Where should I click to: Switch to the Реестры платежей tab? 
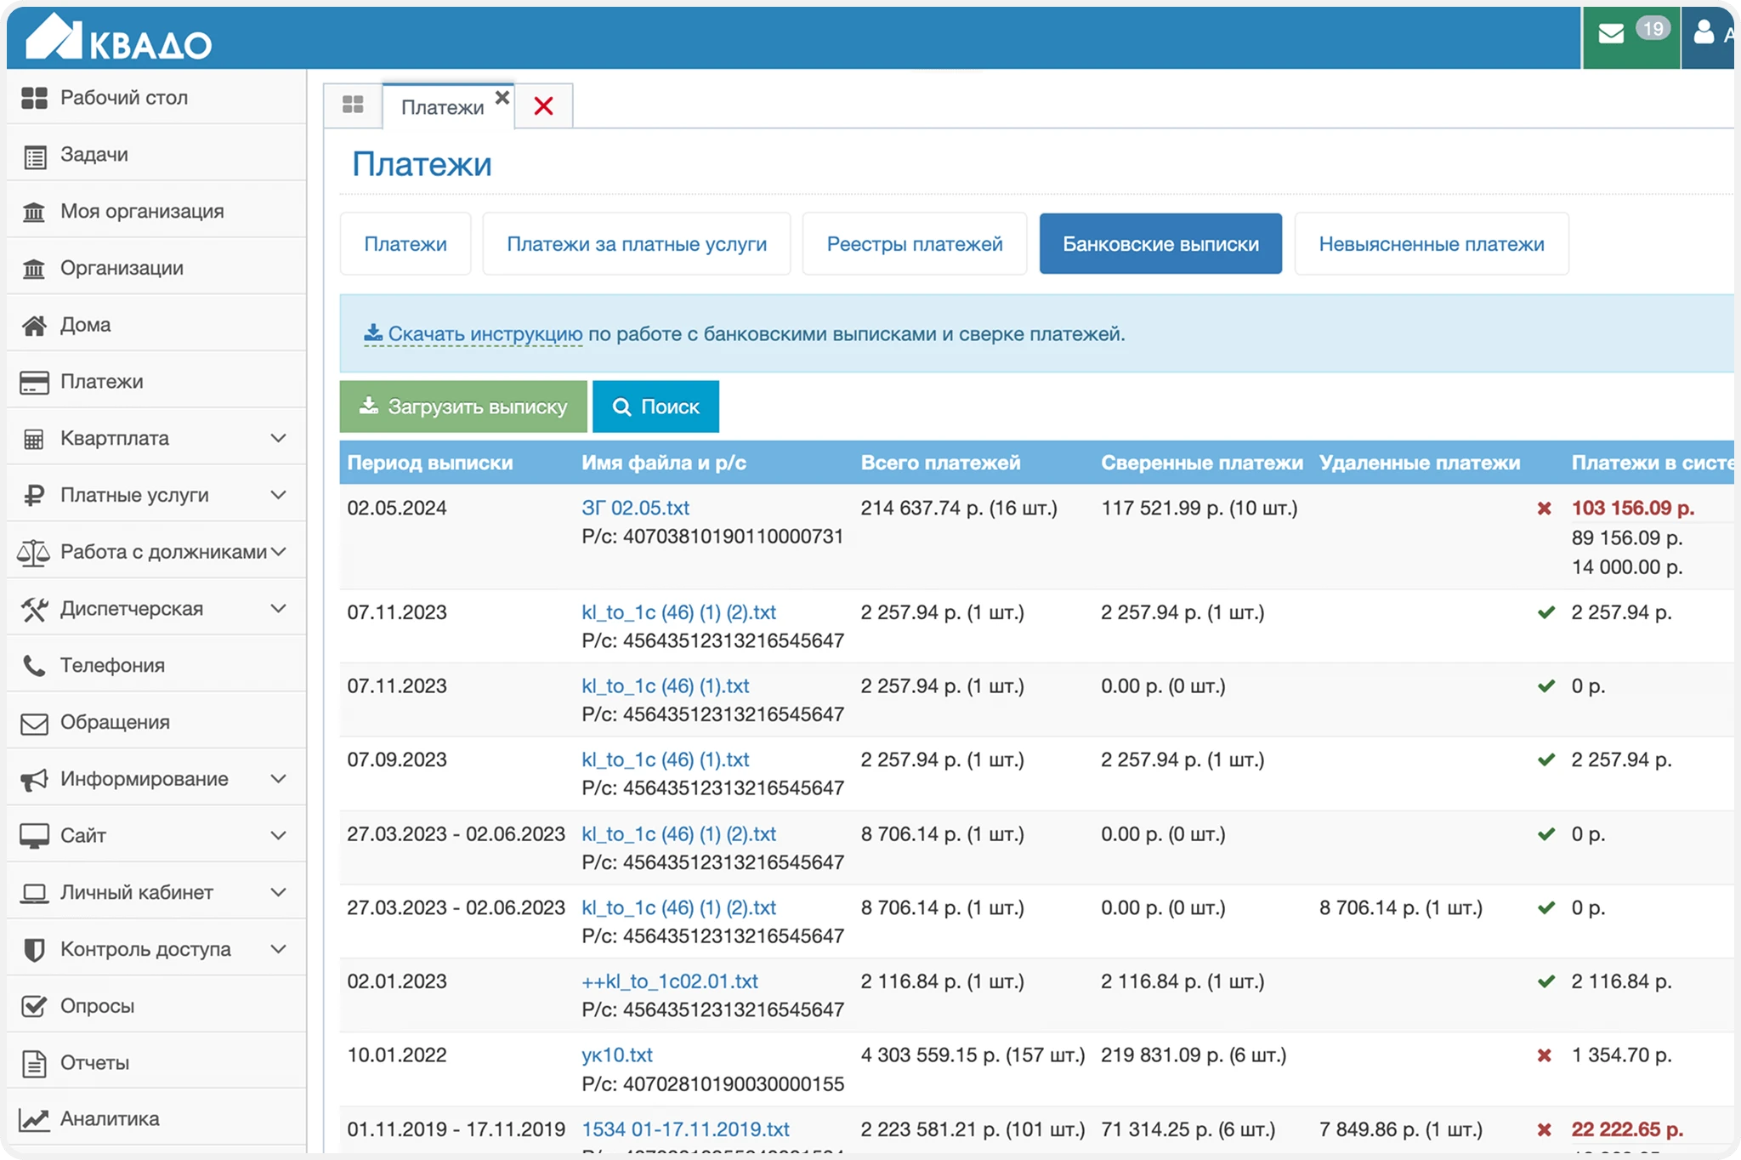(915, 244)
